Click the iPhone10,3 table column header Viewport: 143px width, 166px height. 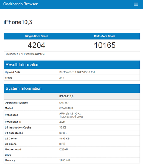point(66,96)
